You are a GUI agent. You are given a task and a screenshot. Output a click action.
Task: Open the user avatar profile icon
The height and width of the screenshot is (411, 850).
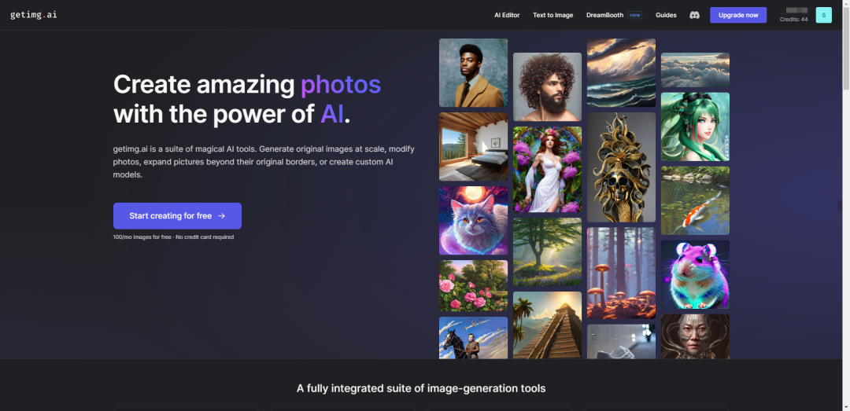pyautogui.click(x=823, y=15)
